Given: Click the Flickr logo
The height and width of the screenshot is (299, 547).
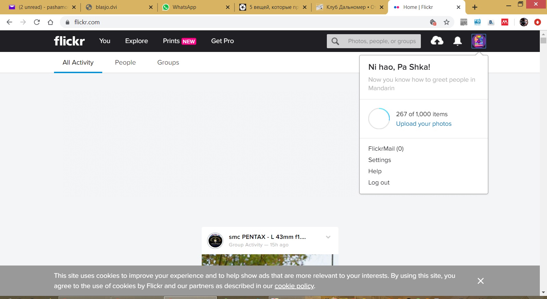Looking at the screenshot, I should coord(69,41).
